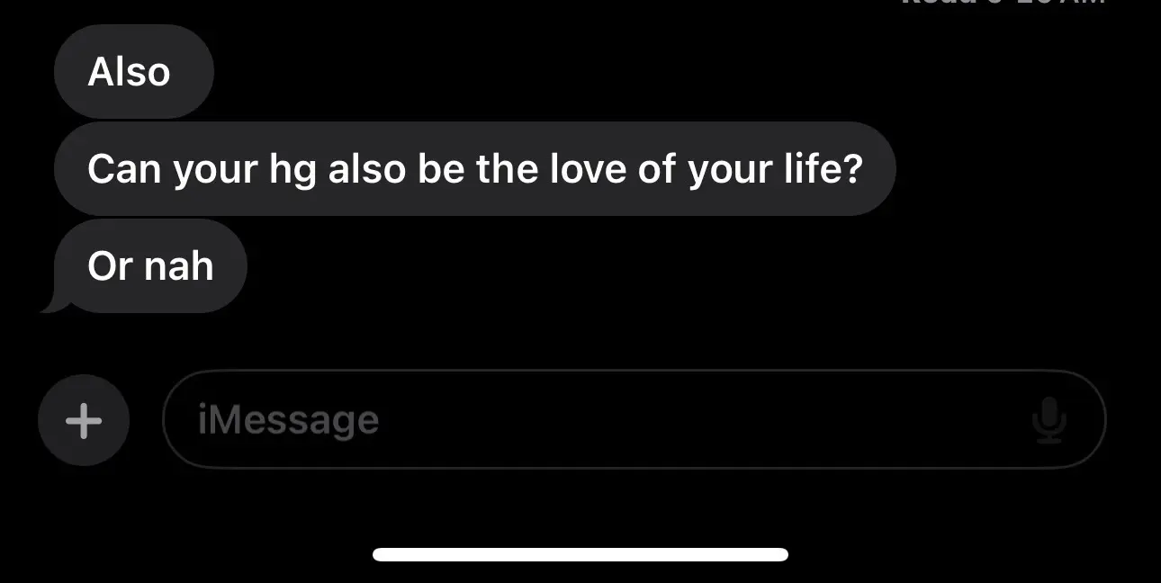Tap the plus button to open apps menu
This screenshot has width=1161, height=583.
84,420
